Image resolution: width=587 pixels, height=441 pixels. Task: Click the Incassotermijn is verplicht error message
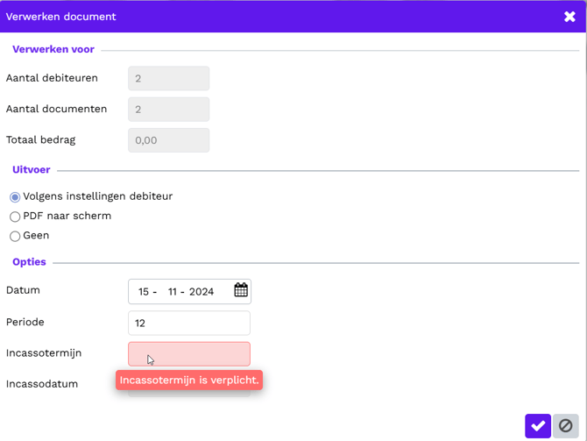click(x=189, y=381)
